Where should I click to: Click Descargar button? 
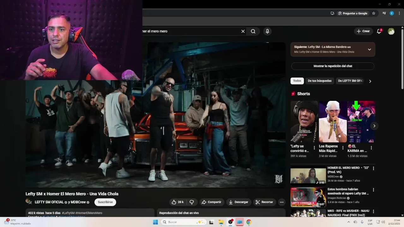[239, 202]
